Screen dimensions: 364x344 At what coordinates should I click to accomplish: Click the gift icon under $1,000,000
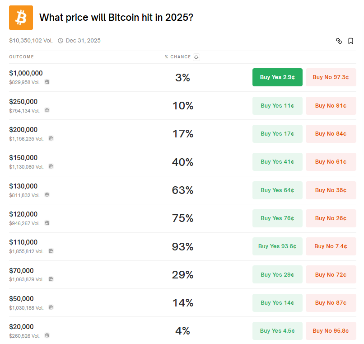pos(47,82)
